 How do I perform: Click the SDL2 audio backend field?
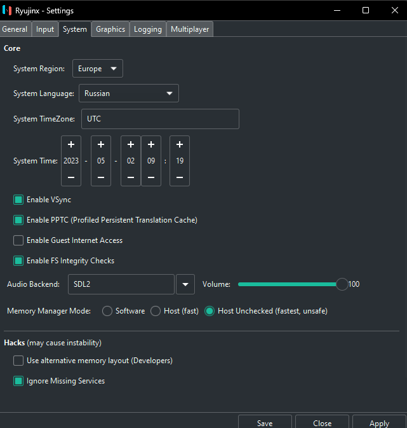(121, 284)
